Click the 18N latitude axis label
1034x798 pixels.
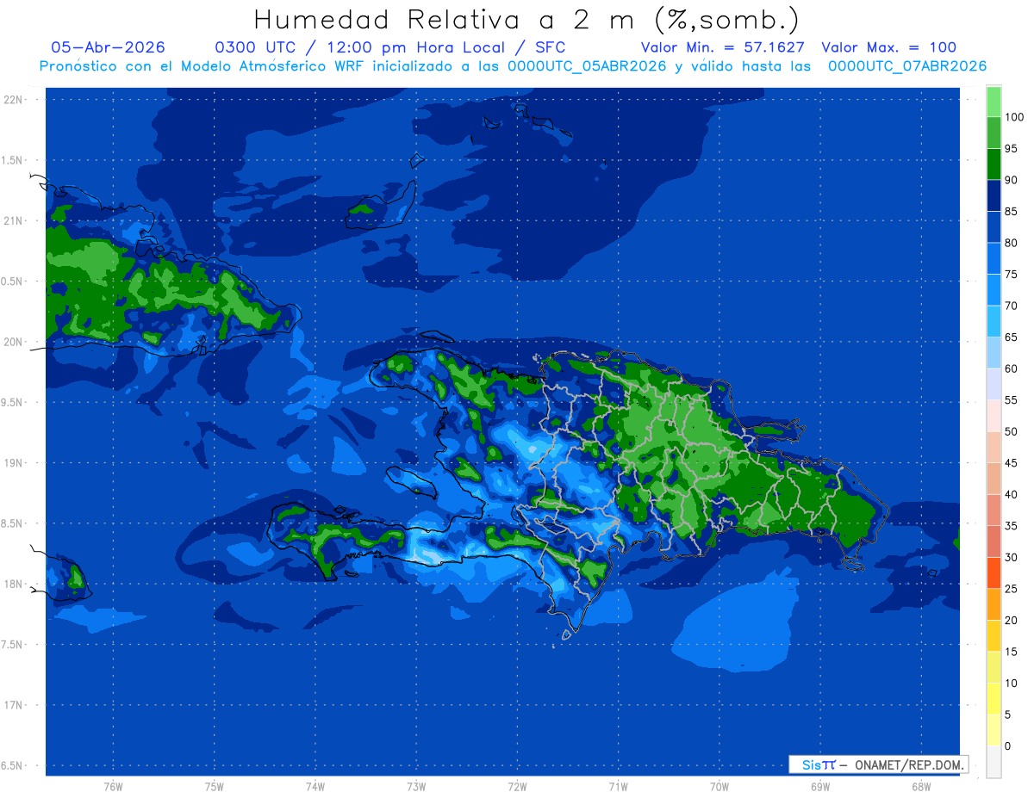[16, 584]
